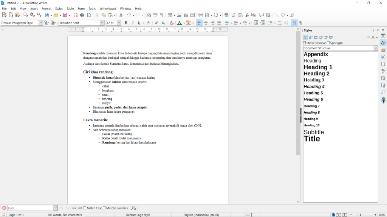The height and width of the screenshot is (217, 387).
Task: Open the Format menu
Action: click(x=46, y=9)
